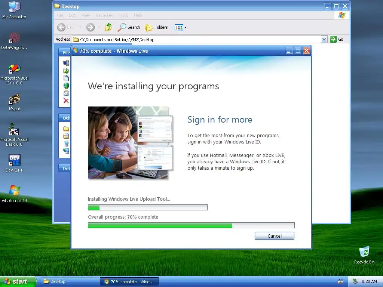Click the network places icon under Other Places
Viewport: 383px width, 287px height.
point(66,151)
